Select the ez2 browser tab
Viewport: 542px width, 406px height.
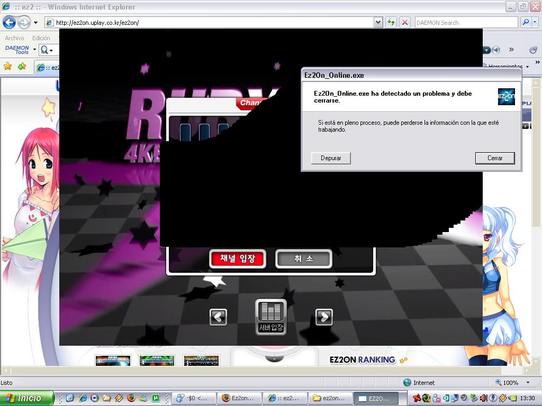coord(47,67)
